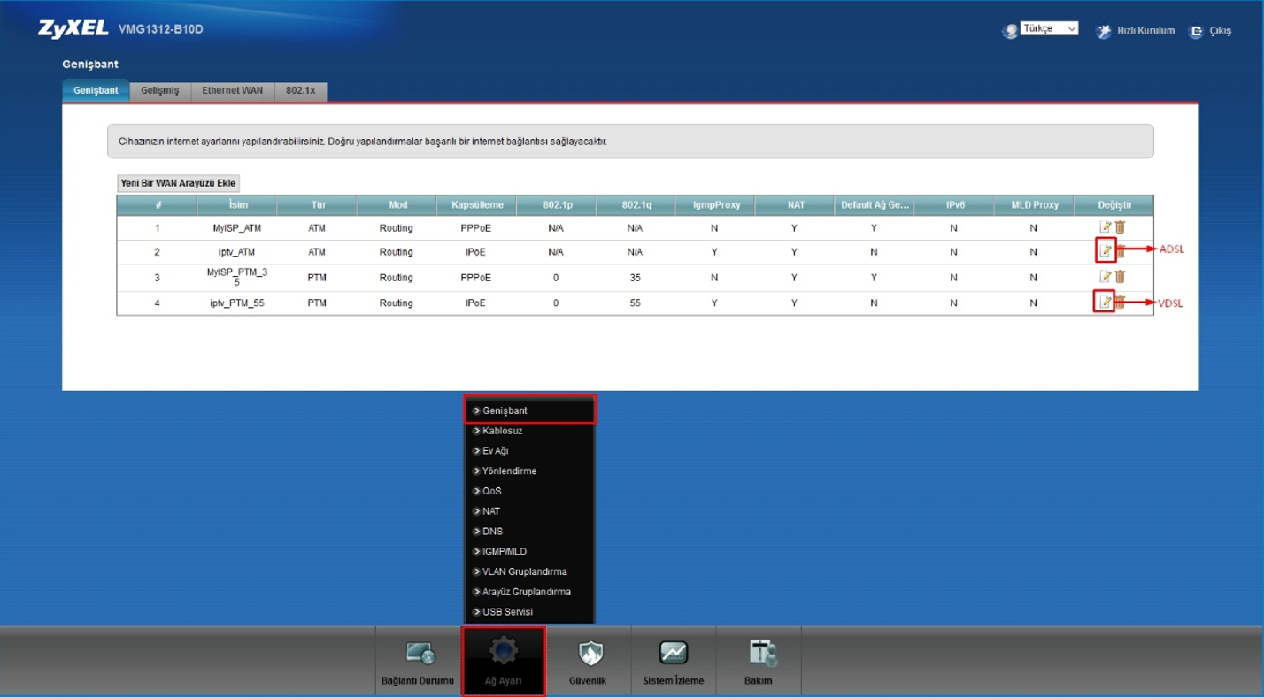Click the Tür column header
This screenshot has width=1264, height=697.
(x=318, y=205)
